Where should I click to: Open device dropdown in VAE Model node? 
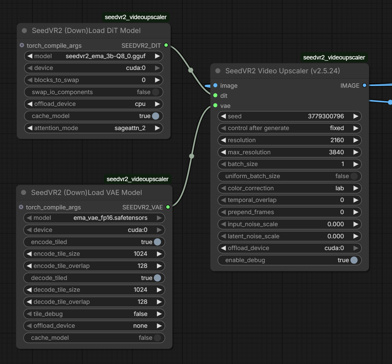pyautogui.click(x=94, y=230)
